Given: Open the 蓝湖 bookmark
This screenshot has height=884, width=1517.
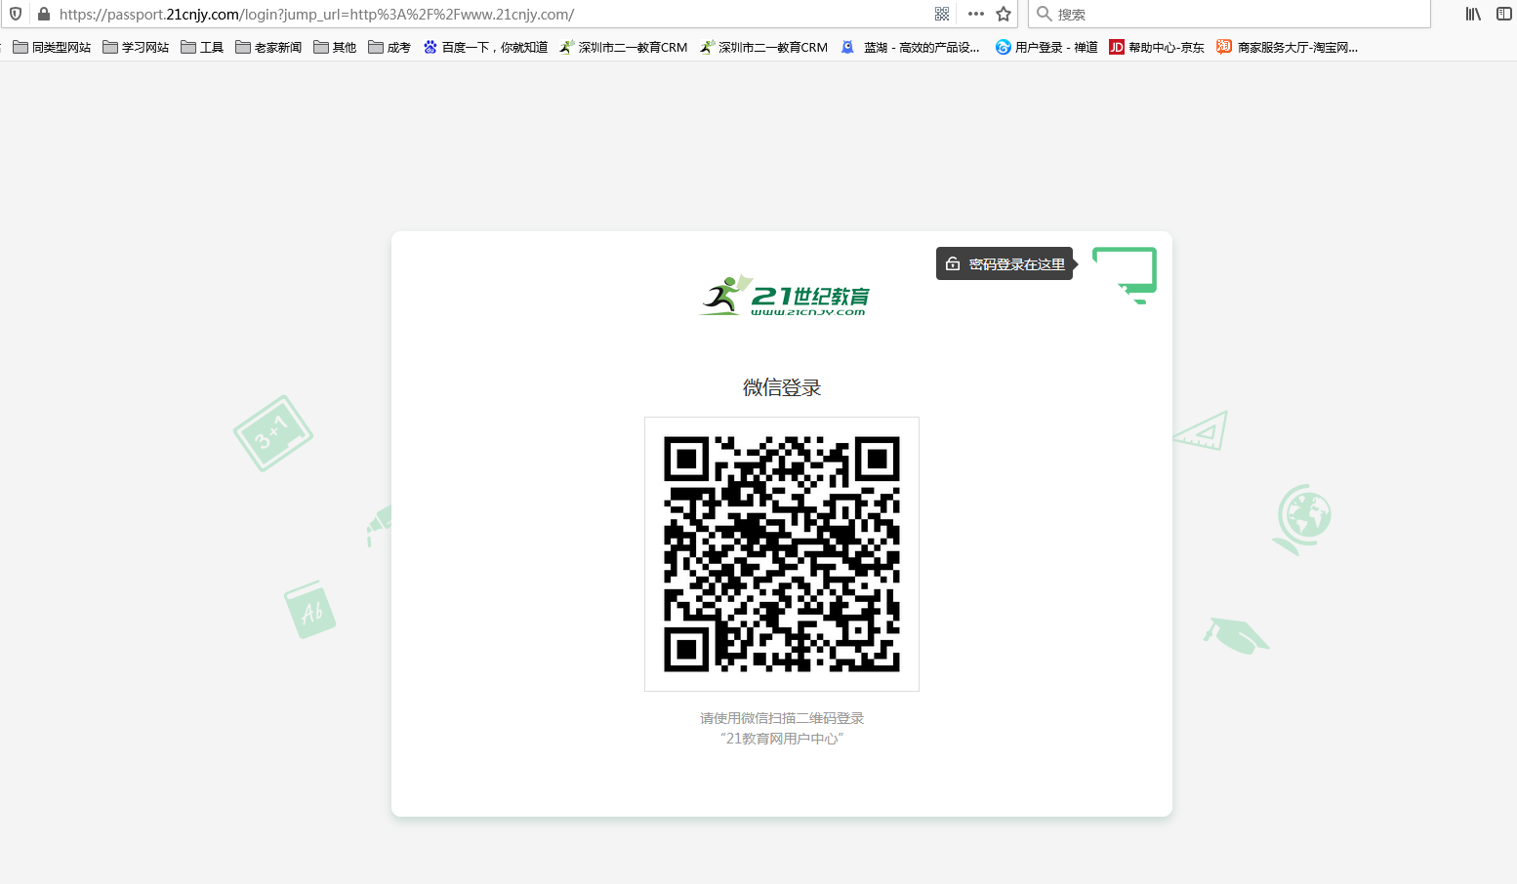Looking at the screenshot, I should click(x=910, y=47).
